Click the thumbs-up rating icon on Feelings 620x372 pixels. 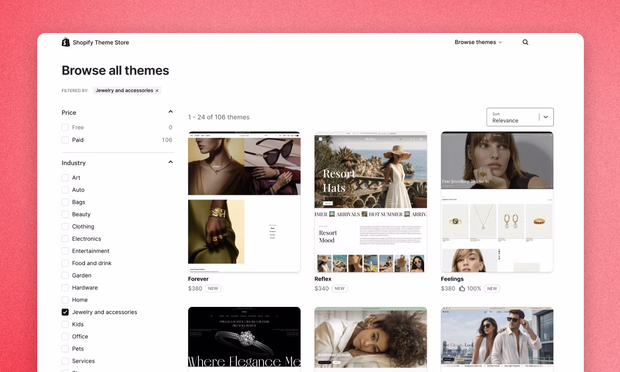[x=462, y=289]
